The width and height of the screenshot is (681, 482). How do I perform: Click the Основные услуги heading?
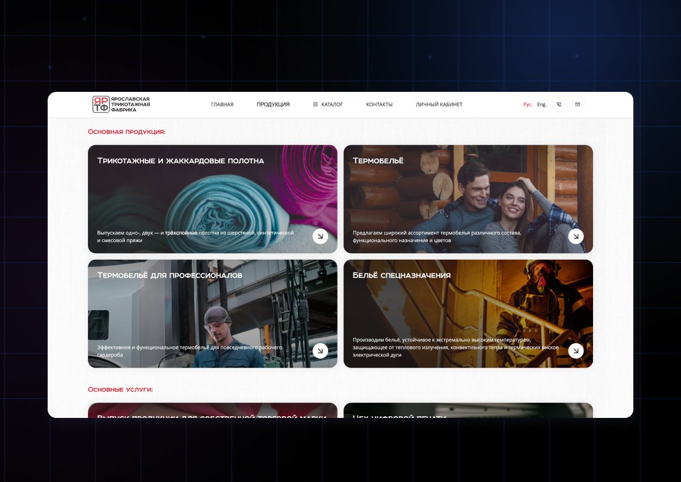pyautogui.click(x=120, y=390)
